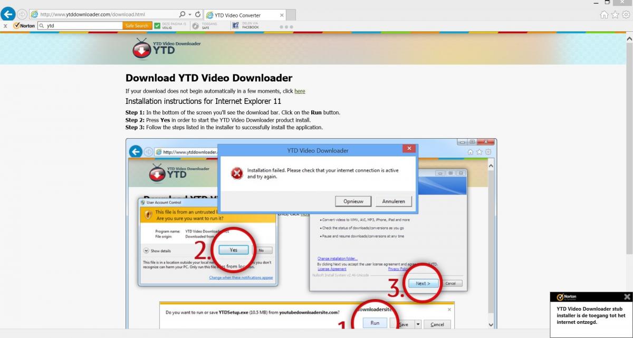
Task: Click the error dialog title bar text
Action: point(318,150)
